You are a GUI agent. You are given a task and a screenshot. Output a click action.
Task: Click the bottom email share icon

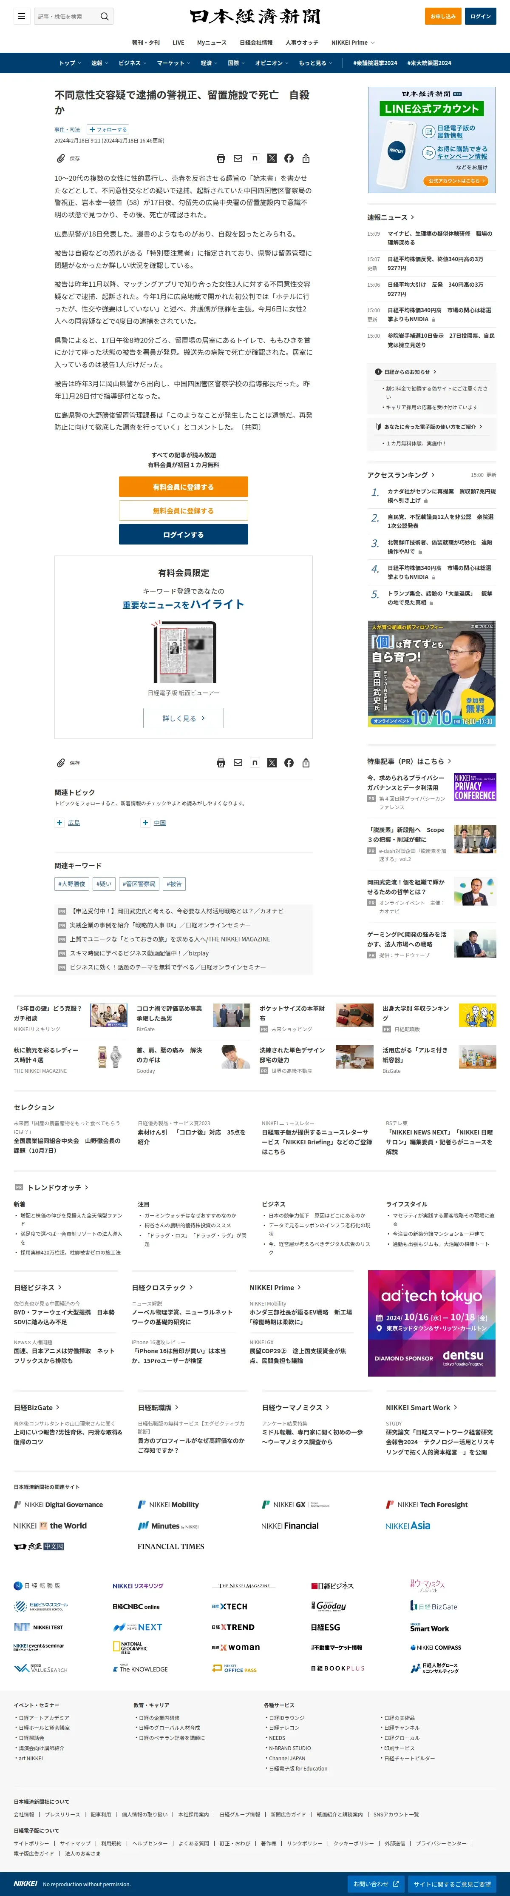pyautogui.click(x=238, y=762)
